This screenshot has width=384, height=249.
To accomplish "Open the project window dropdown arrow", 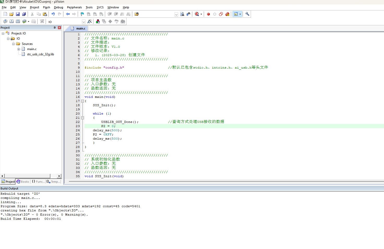I will (x=240, y=14).
